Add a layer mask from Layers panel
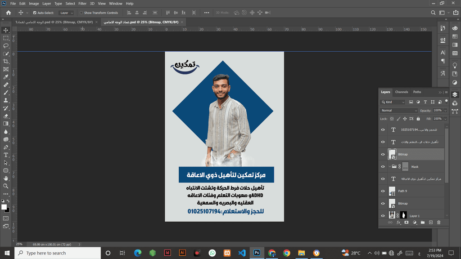The width and height of the screenshot is (461, 259). [x=407, y=223]
